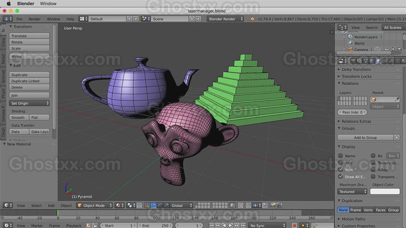Open the pivot point selector
The width and height of the screenshot is (406, 228).
pos(131,205)
